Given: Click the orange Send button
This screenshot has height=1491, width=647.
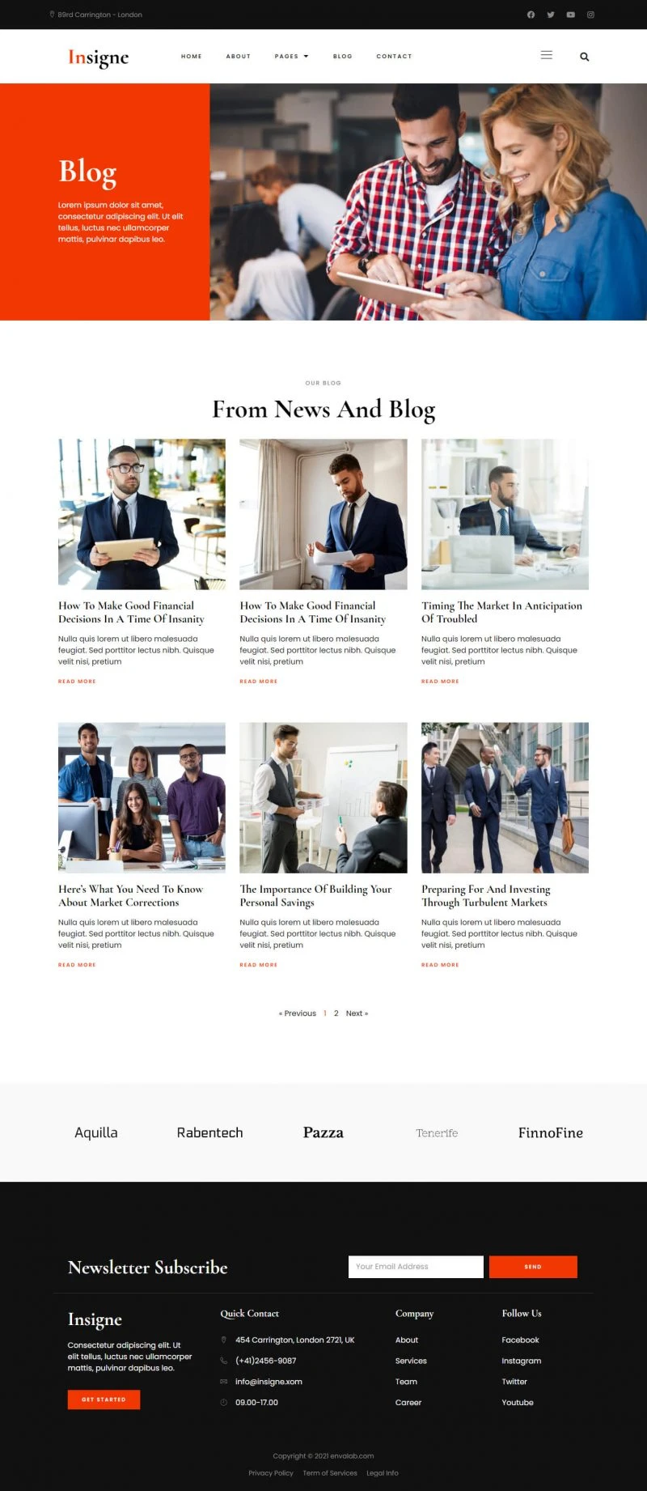Looking at the screenshot, I should (x=533, y=1267).
